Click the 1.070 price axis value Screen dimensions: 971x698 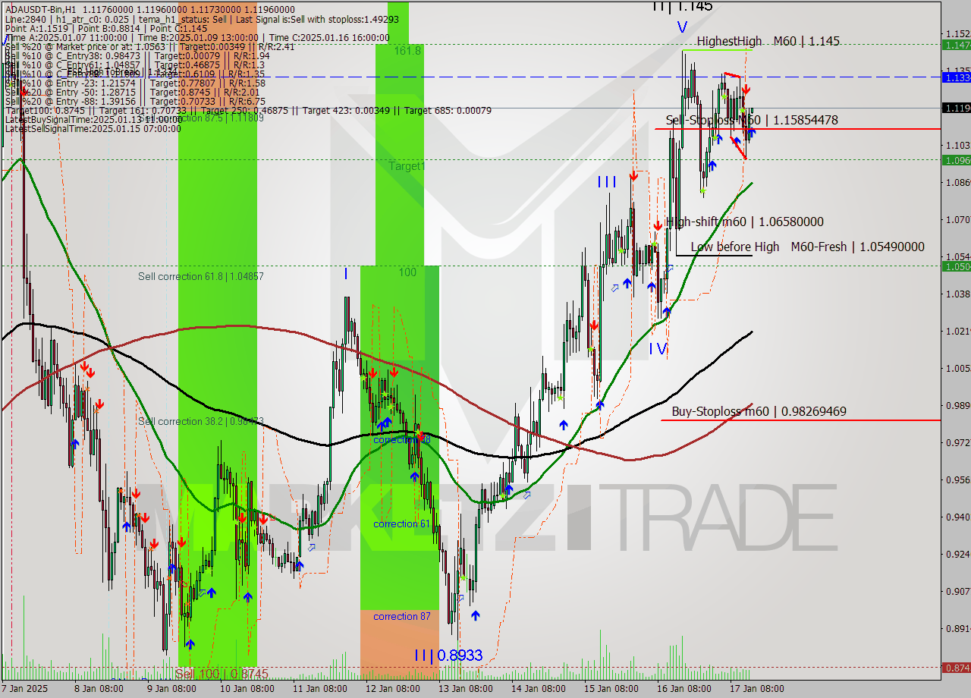pyautogui.click(x=957, y=219)
